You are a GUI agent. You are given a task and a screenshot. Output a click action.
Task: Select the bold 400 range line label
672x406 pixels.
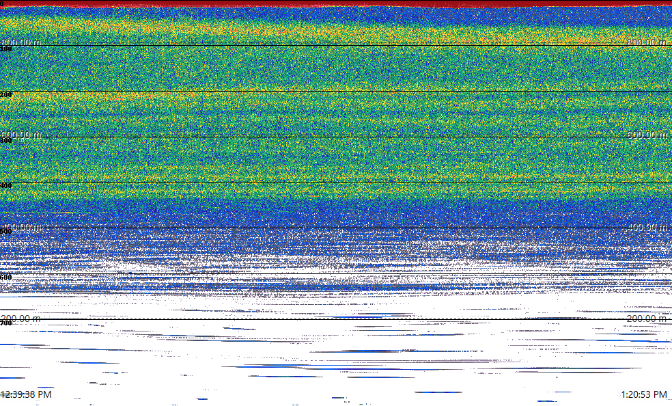coord(6,186)
